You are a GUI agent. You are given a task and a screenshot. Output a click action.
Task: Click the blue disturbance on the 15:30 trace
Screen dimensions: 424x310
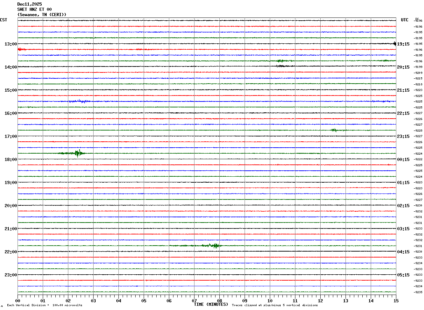(81, 101)
